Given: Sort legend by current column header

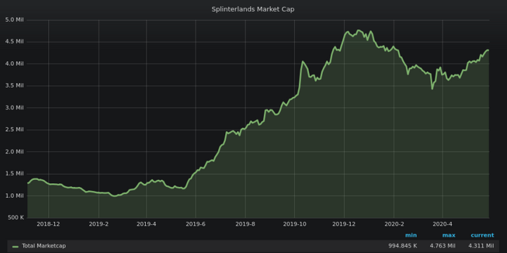Looking at the screenshot, I should [x=482, y=235].
